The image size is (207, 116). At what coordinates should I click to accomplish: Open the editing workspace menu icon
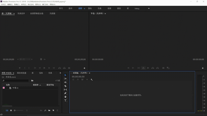84,9
